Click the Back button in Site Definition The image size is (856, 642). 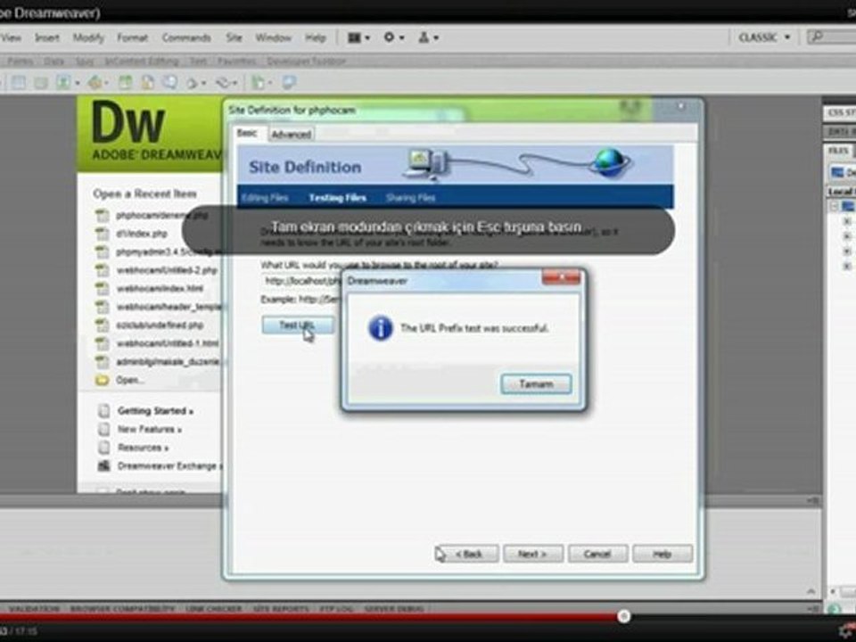click(x=469, y=554)
